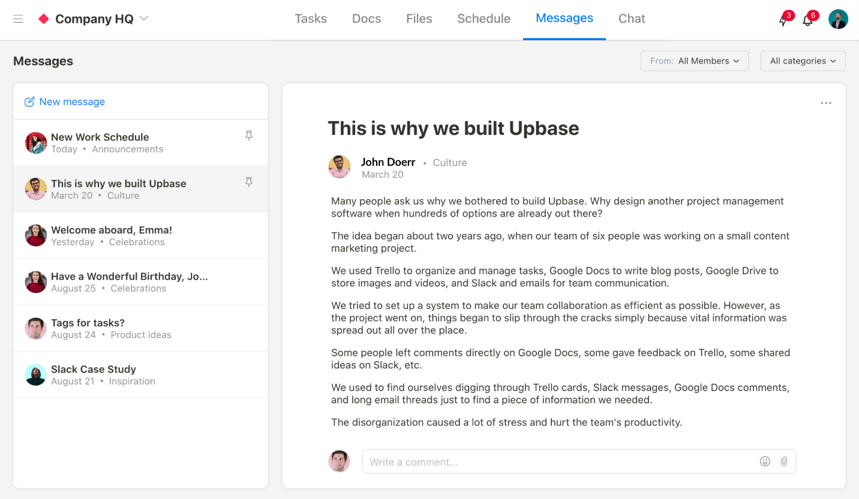
Task: Open the All categories dropdown
Action: [x=803, y=61]
